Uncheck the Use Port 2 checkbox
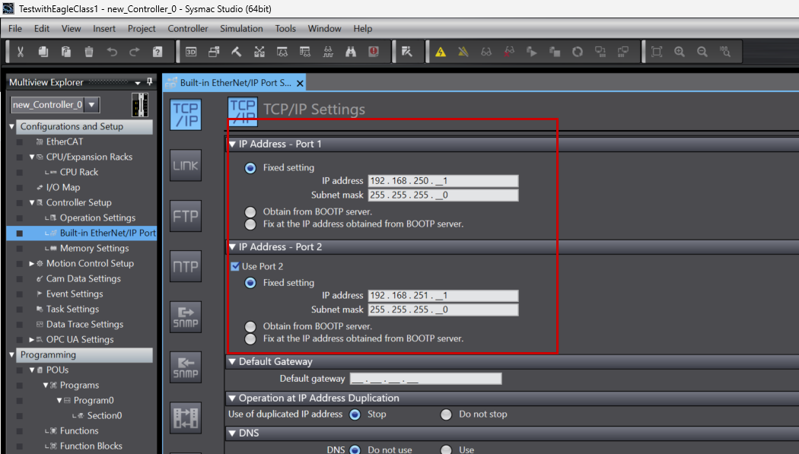 235,266
